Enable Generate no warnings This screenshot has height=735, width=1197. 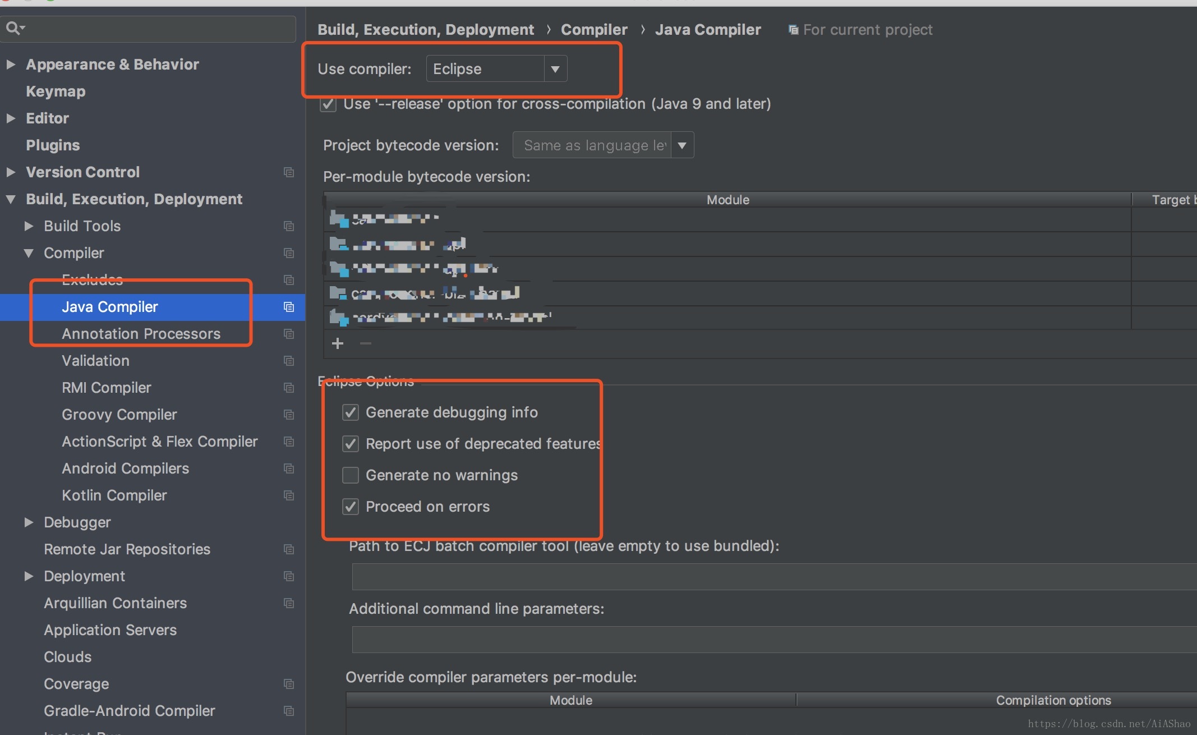pyautogui.click(x=351, y=475)
